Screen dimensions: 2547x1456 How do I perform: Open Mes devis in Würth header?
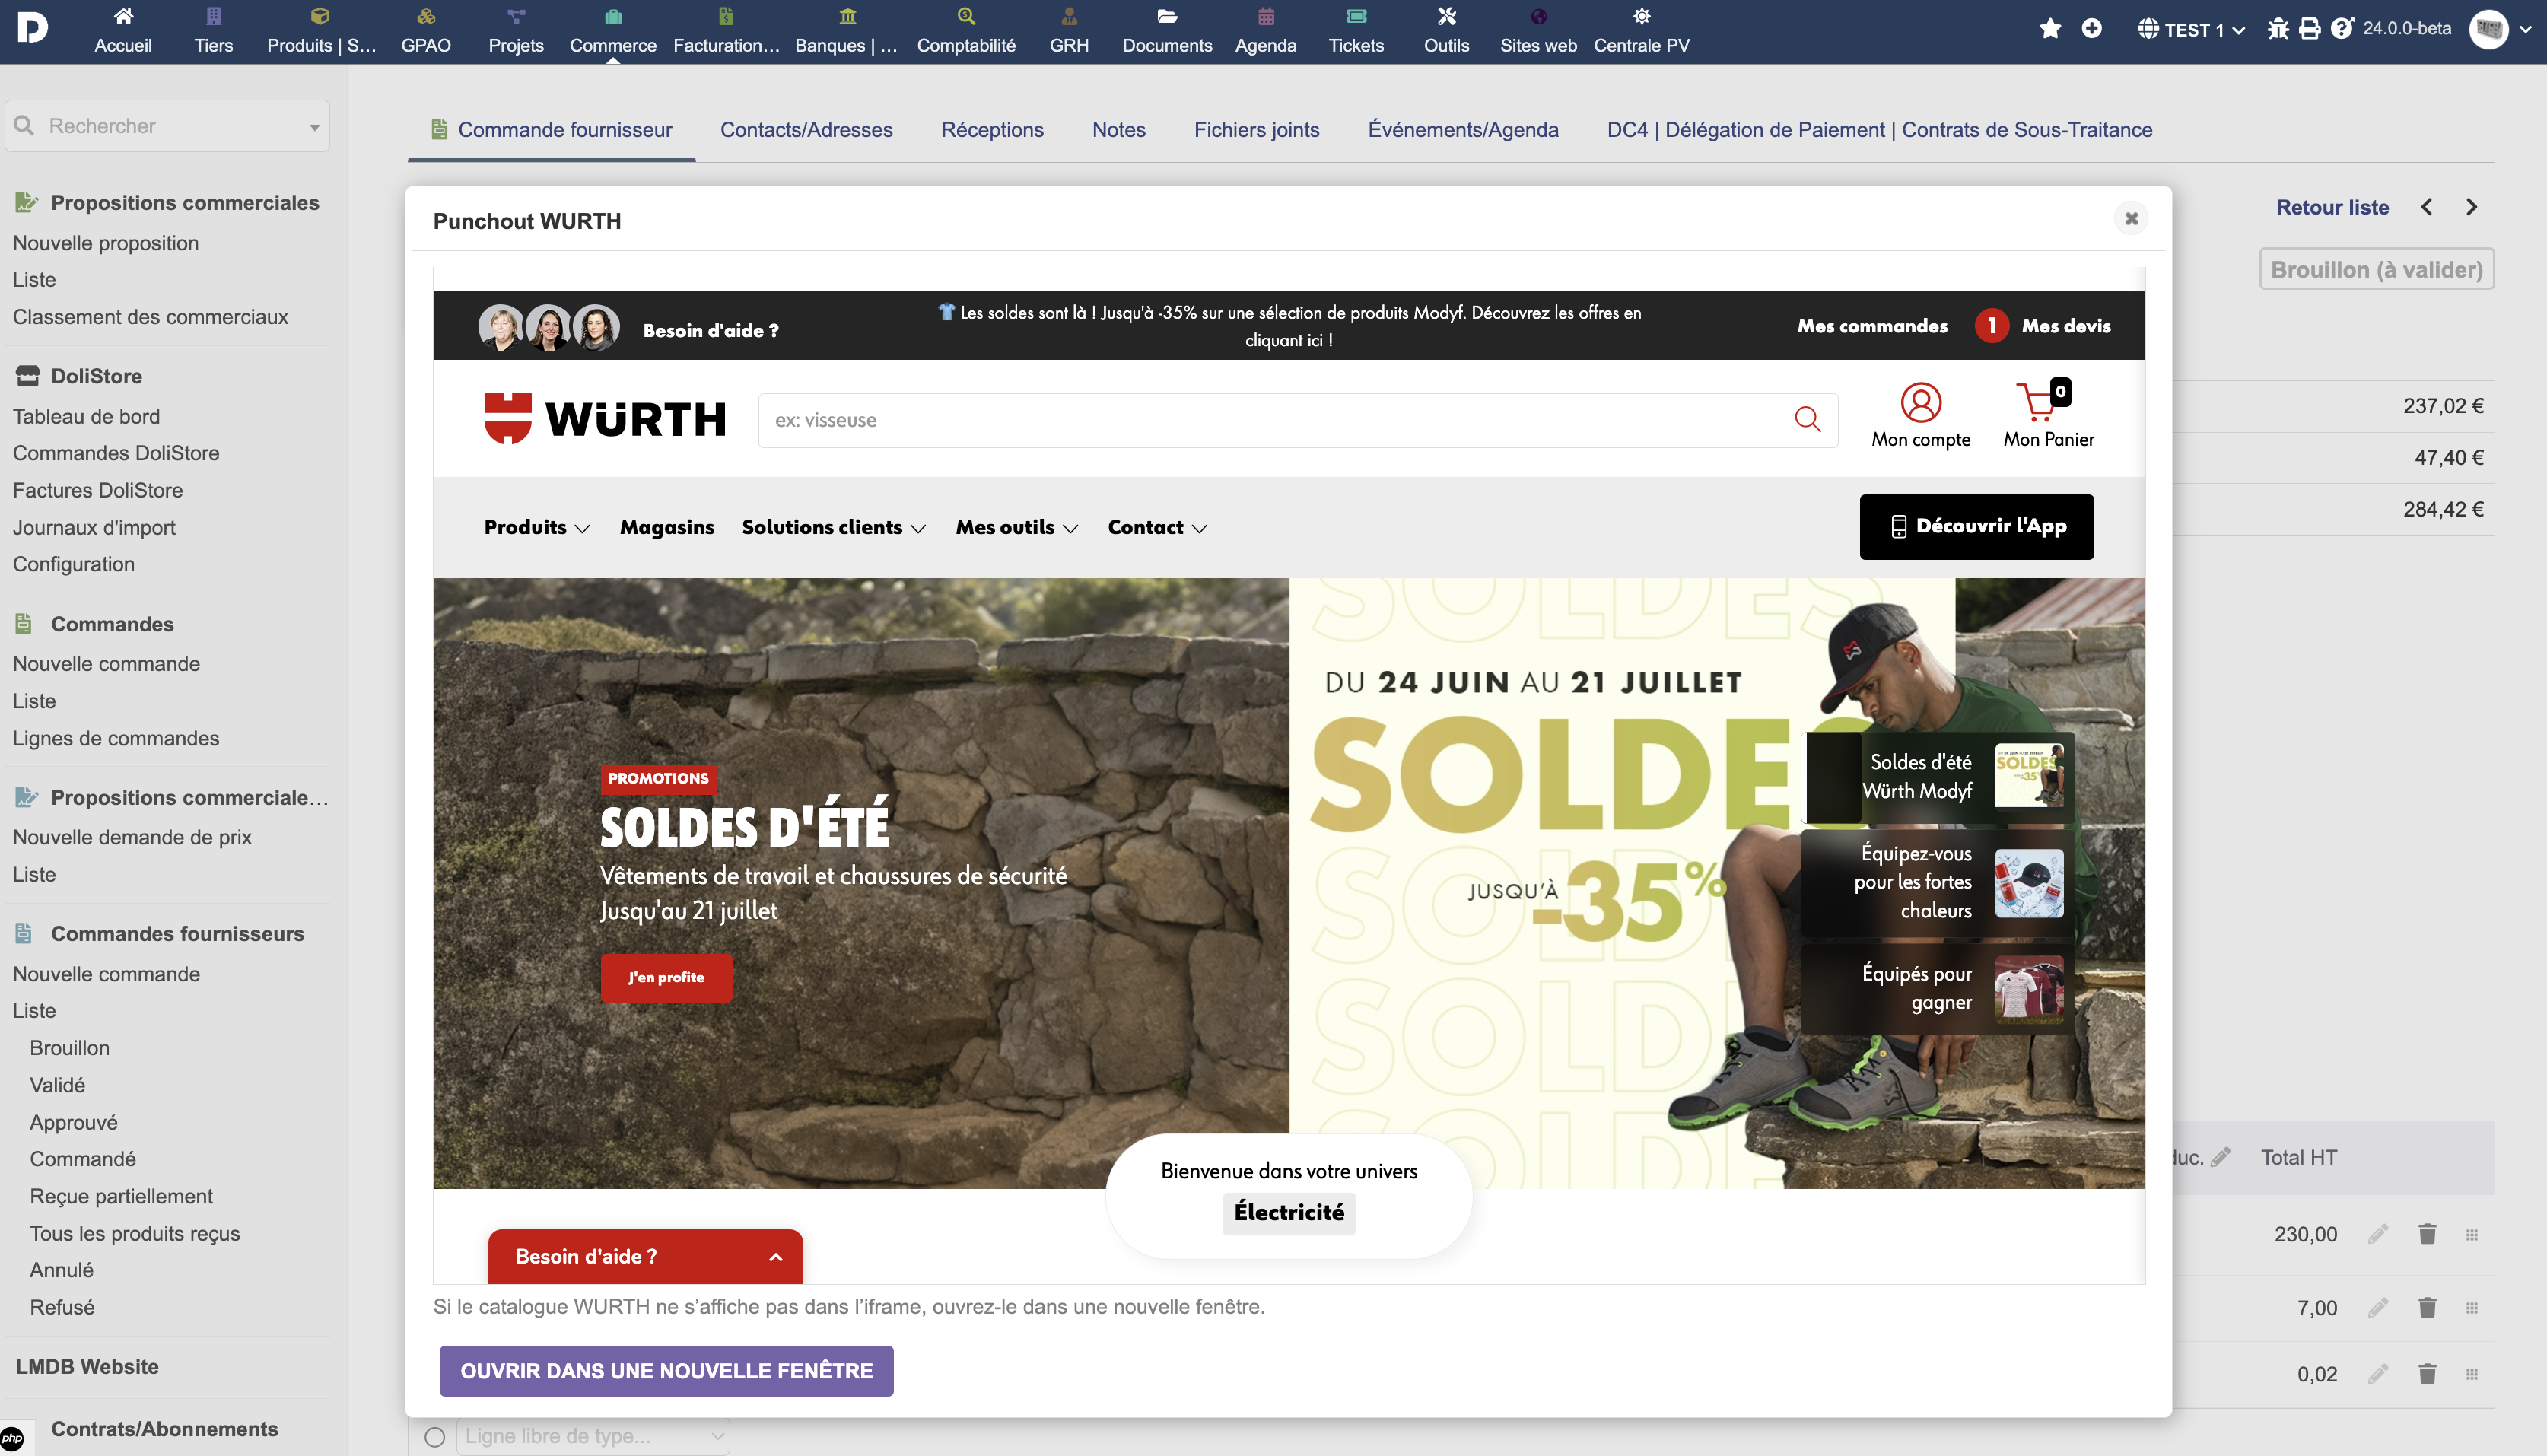[2066, 326]
